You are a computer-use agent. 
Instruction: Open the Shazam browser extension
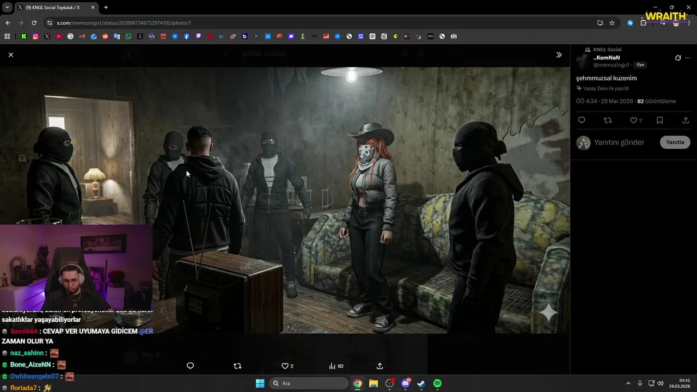pyautogui.click(x=630, y=23)
